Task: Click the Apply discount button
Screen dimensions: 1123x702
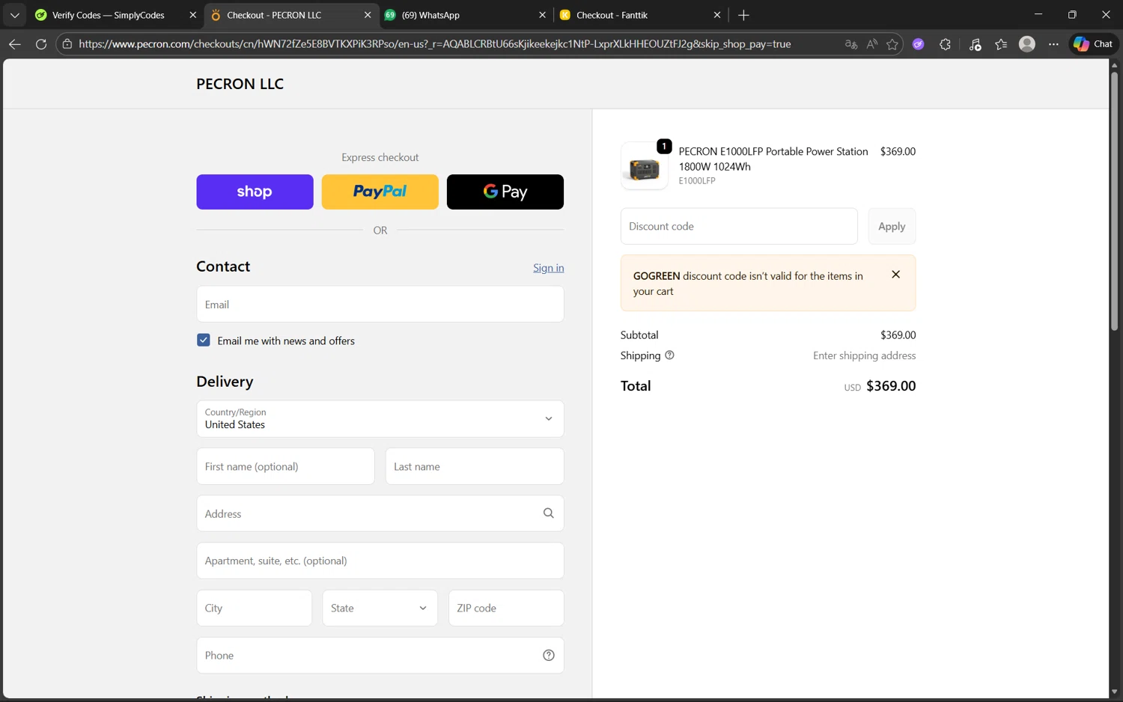Action: (892, 226)
